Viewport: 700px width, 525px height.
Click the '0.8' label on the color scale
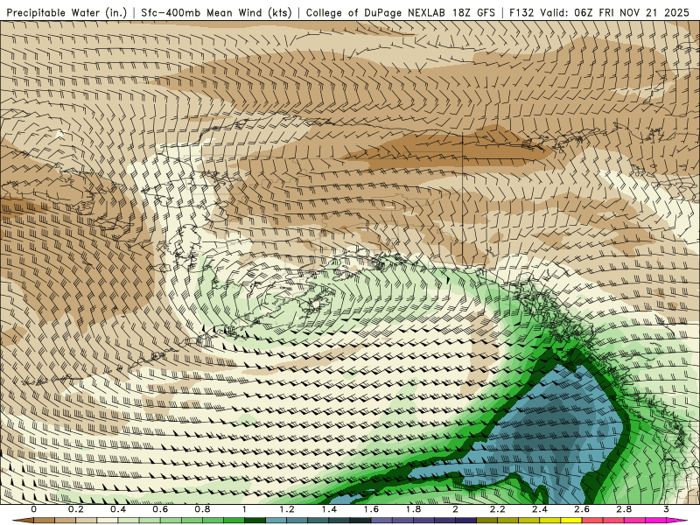203,509
